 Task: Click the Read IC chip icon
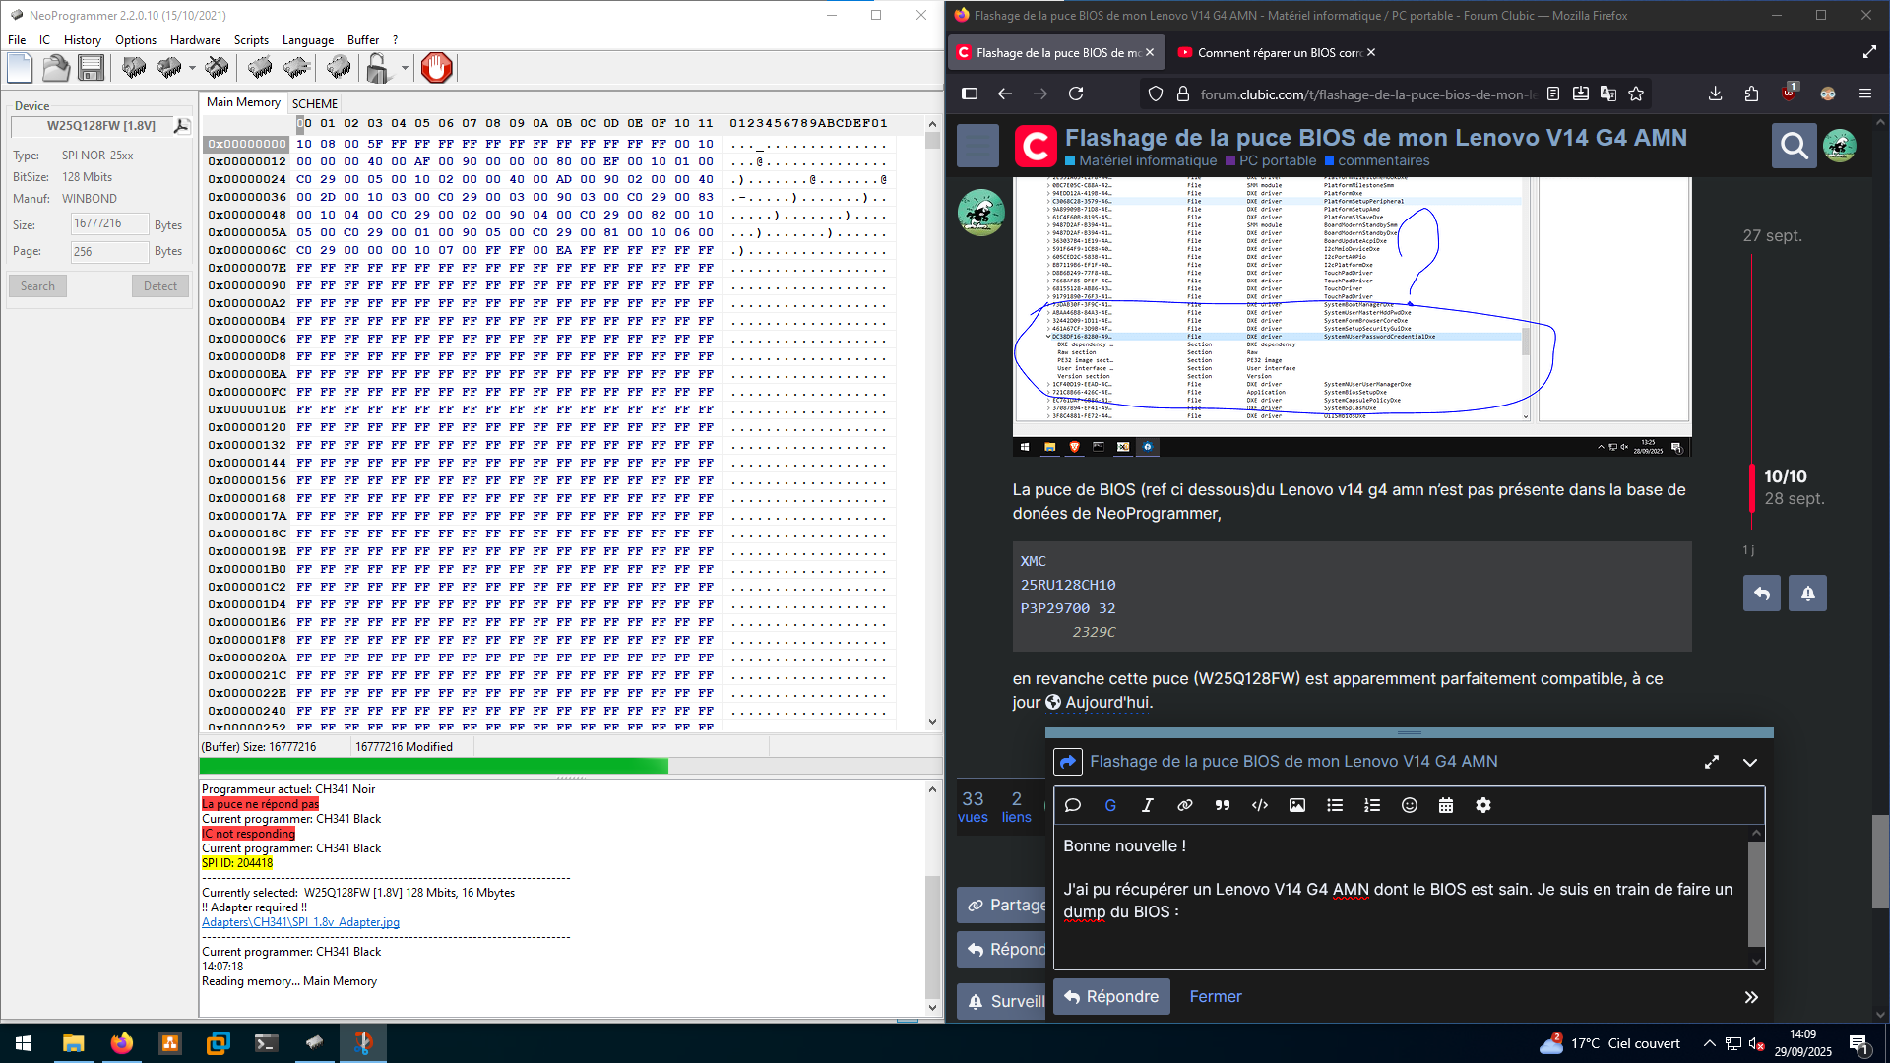coord(134,68)
